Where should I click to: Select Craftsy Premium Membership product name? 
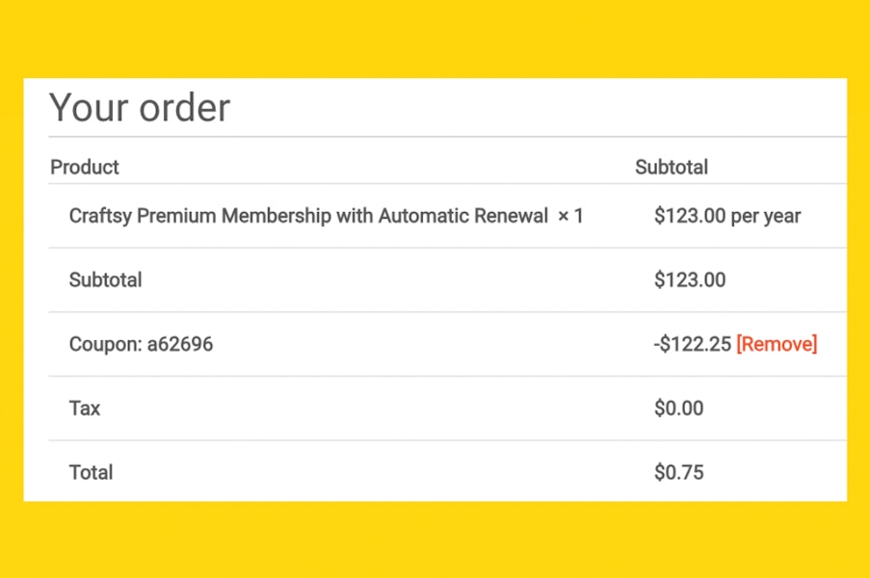(308, 216)
